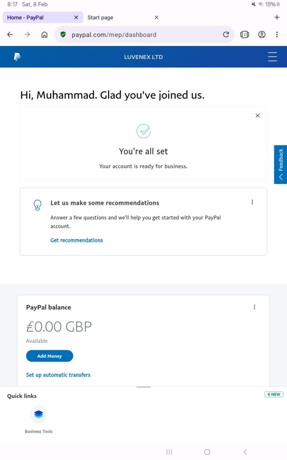The height and width of the screenshot is (460, 287).
Task: Open browser profile account icon
Action: pos(262,35)
